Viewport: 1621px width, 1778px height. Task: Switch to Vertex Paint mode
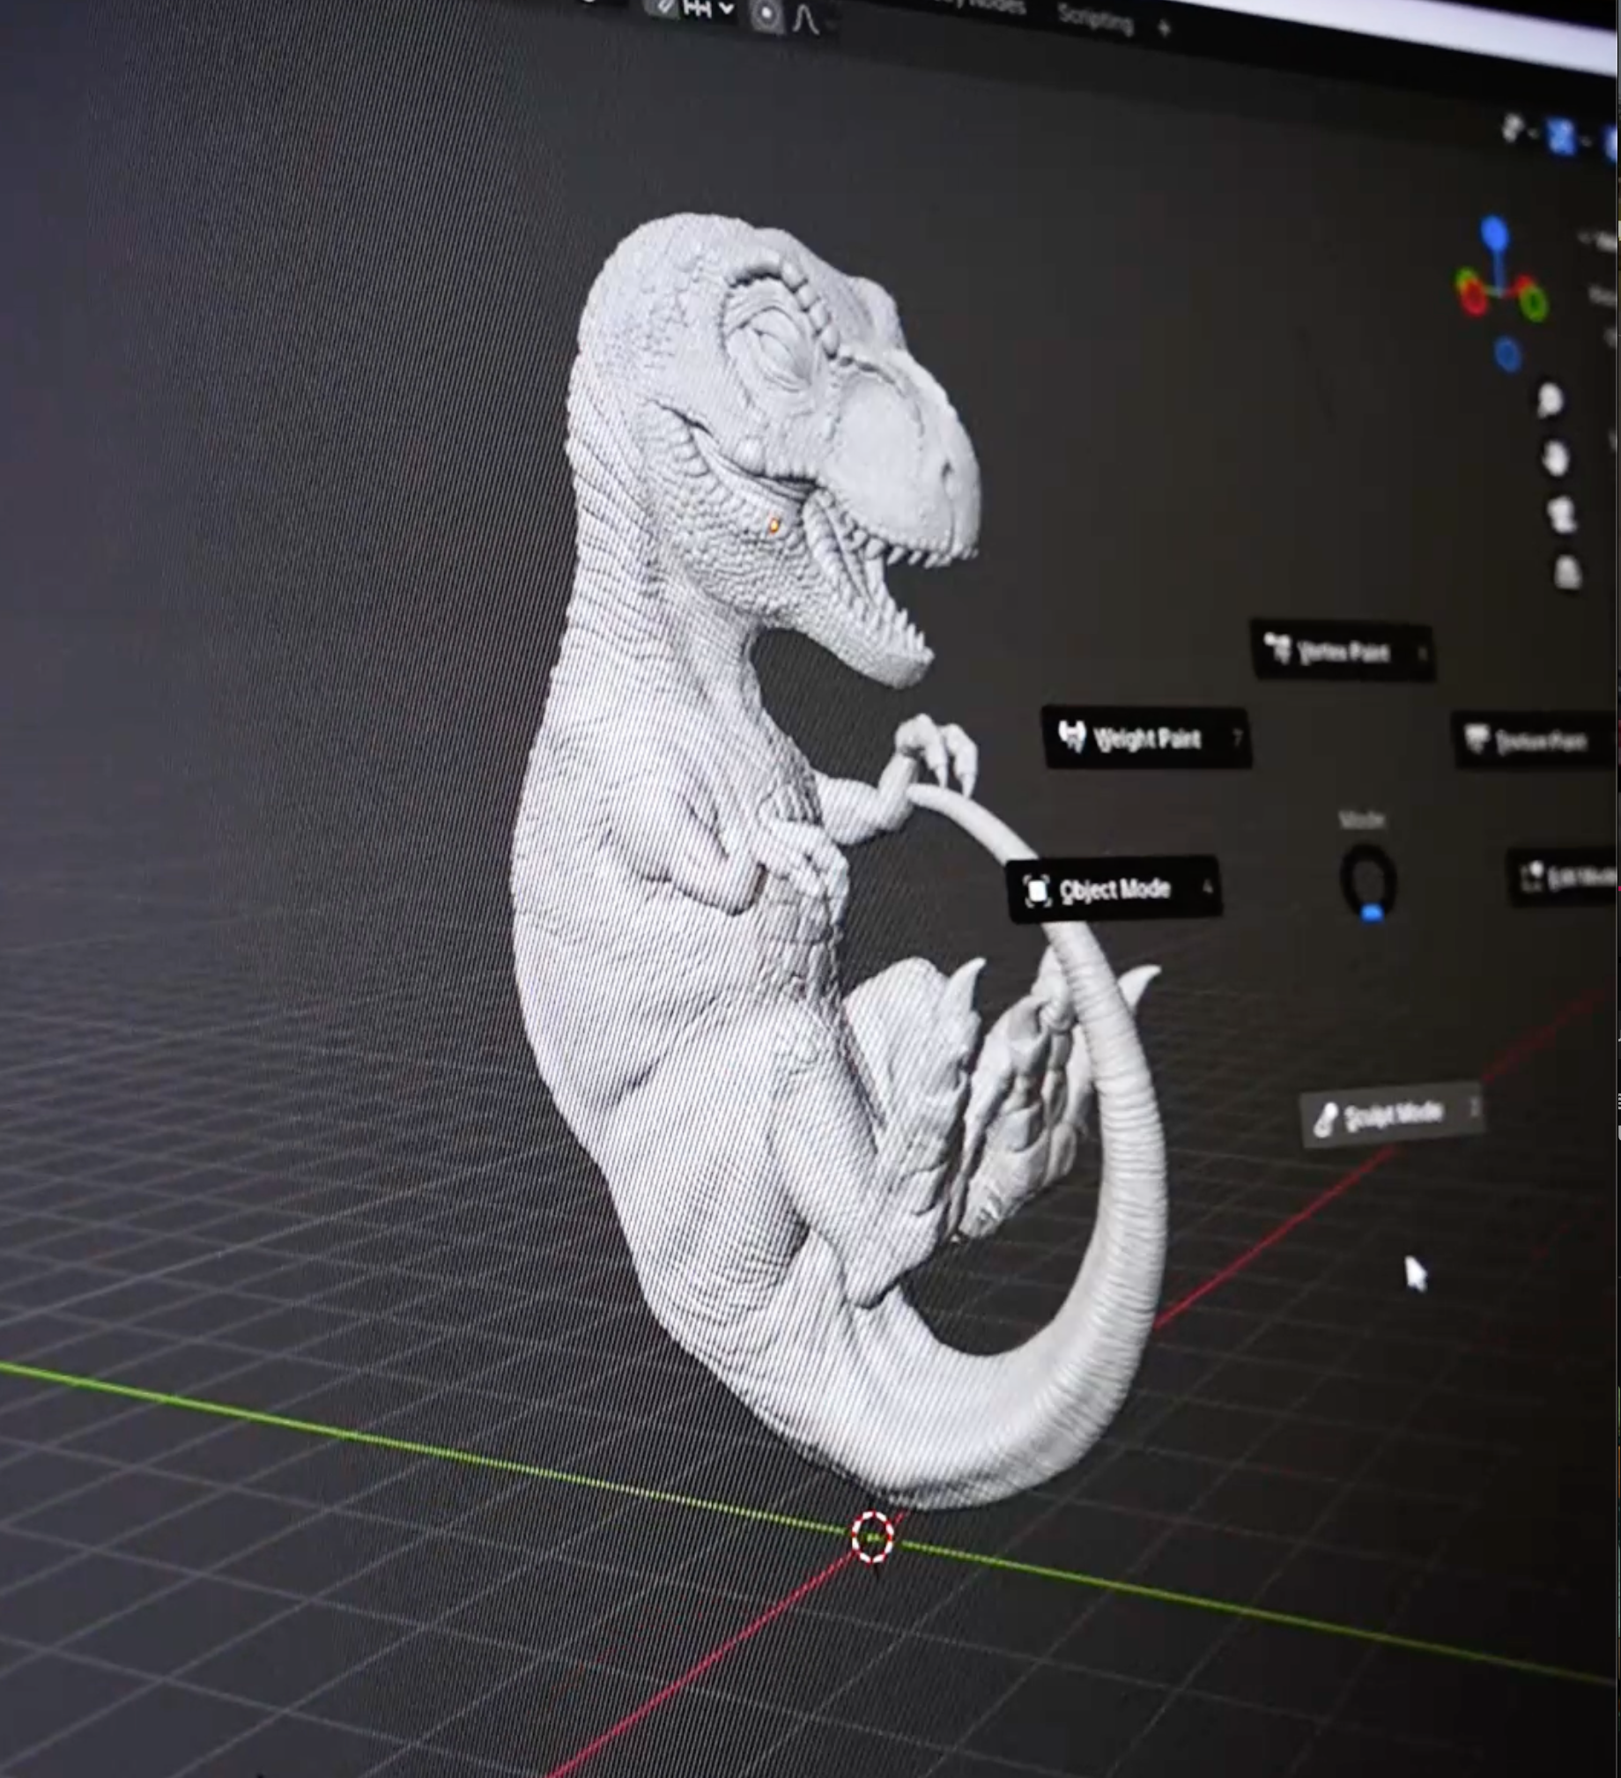1342,652
